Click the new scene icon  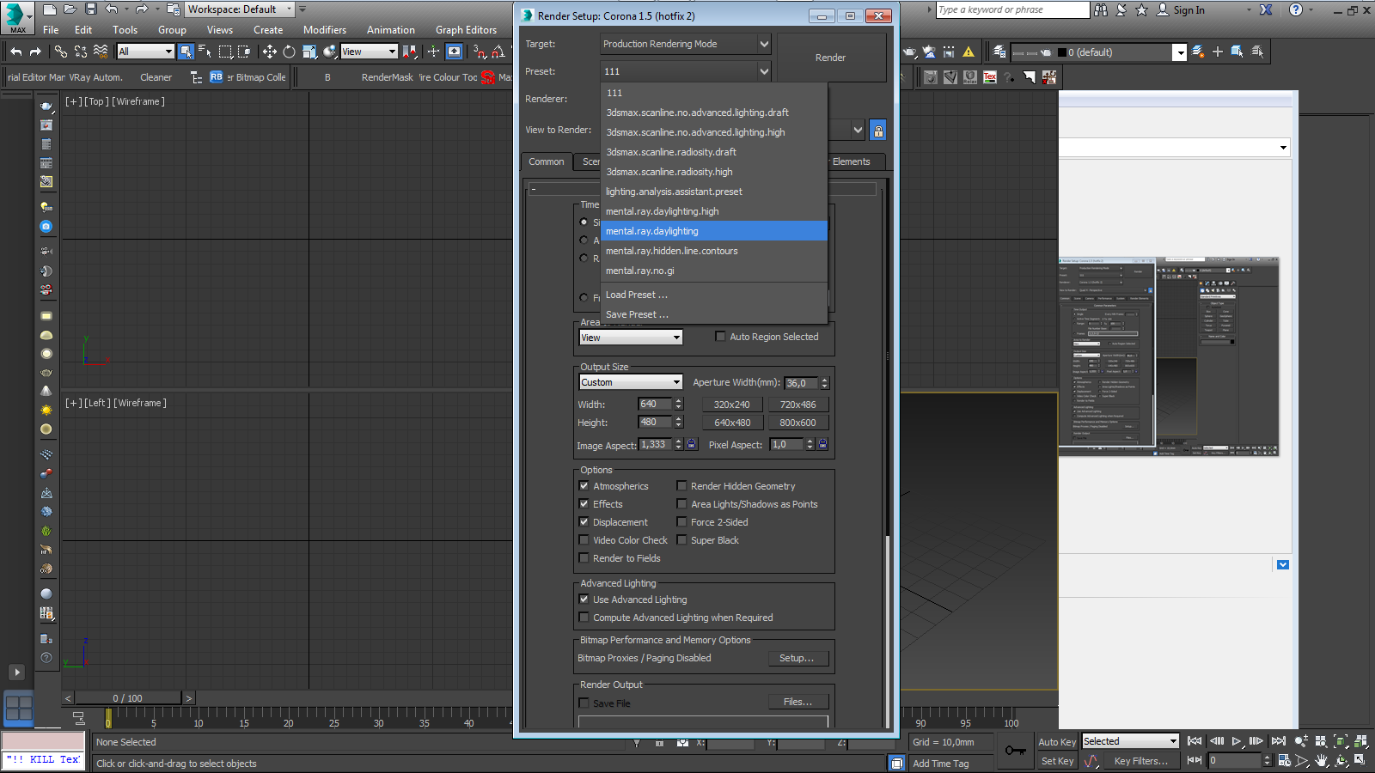coord(50,9)
